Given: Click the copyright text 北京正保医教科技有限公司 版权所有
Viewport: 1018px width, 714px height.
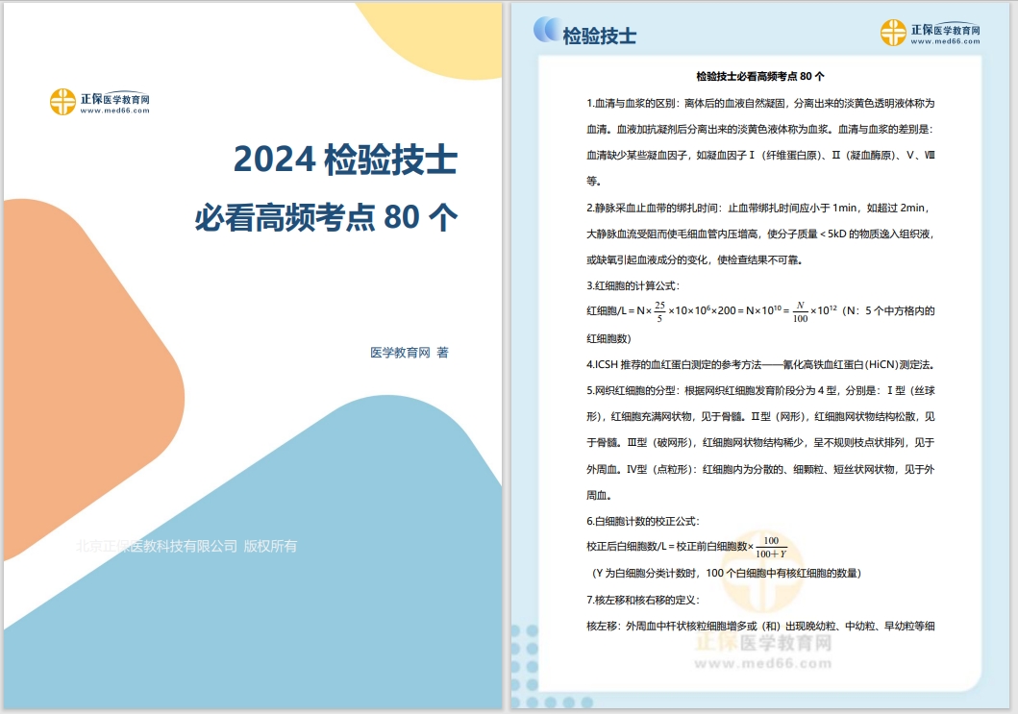Looking at the screenshot, I should [186, 546].
